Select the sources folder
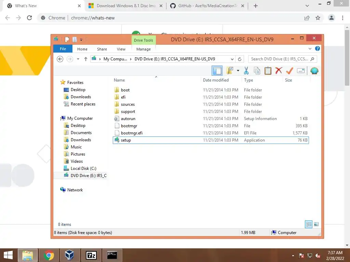Viewport: 350px width, 262px height. [128, 104]
